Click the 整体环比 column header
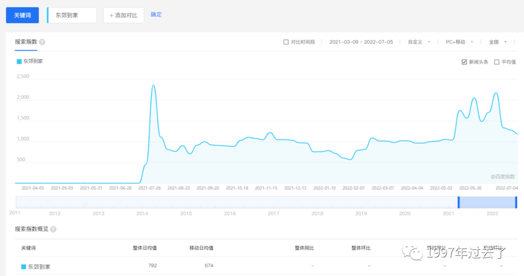 (361, 248)
